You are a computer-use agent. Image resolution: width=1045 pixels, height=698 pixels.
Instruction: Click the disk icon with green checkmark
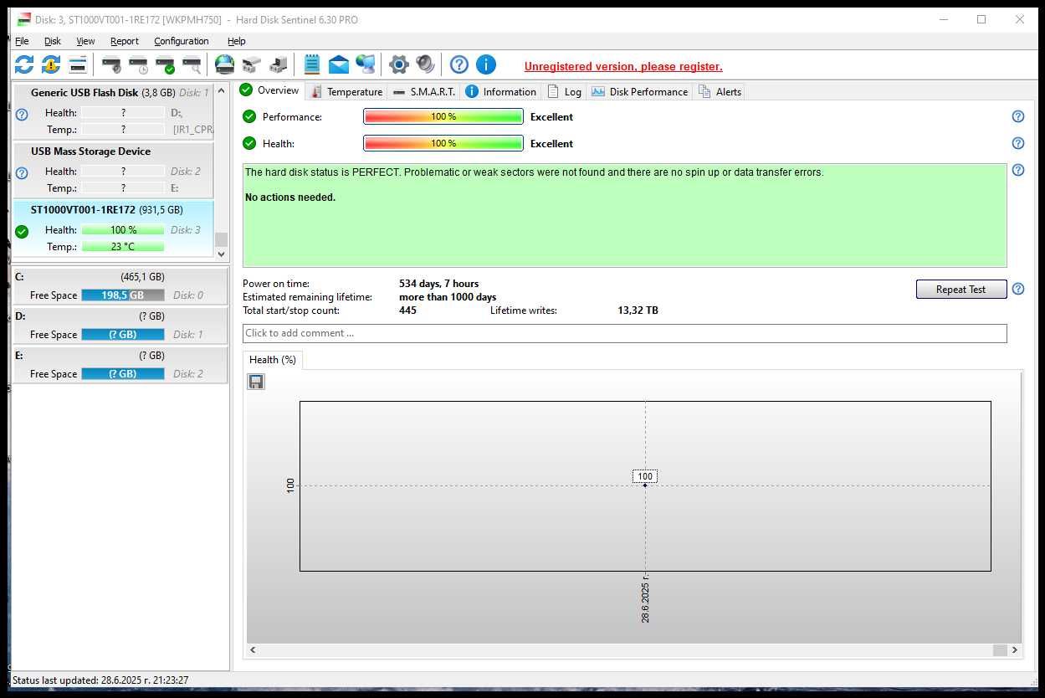tap(165, 64)
